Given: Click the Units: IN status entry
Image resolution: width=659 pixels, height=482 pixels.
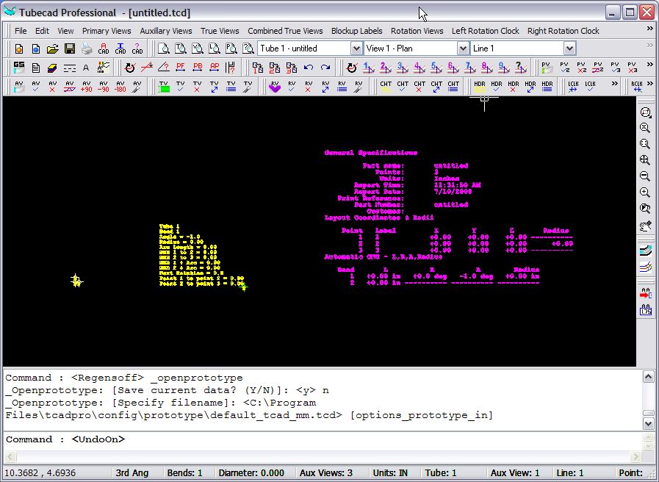Looking at the screenshot, I should coord(390,472).
